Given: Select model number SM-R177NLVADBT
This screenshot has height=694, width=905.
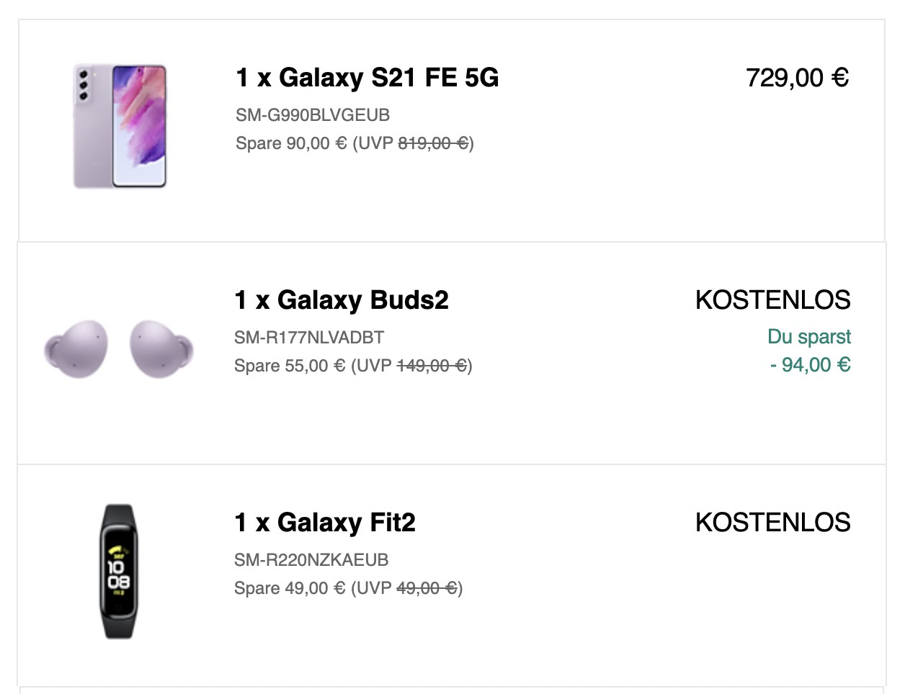Looking at the screenshot, I should tap(309, 338).
